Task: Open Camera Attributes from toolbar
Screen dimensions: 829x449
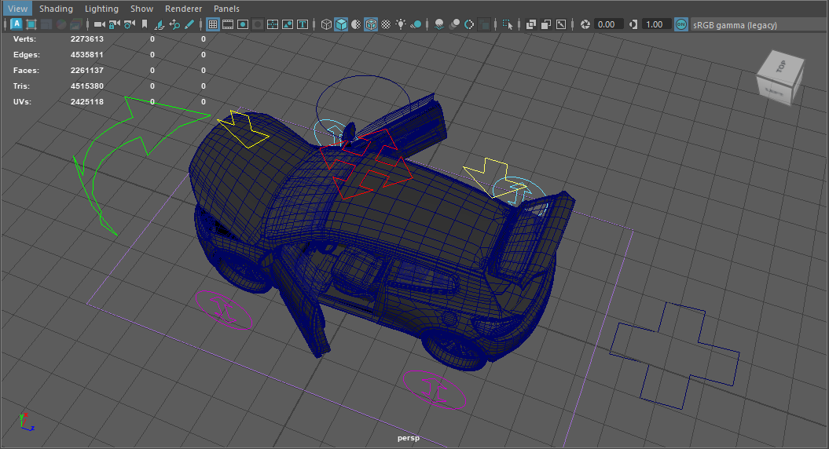Action: 128,24
